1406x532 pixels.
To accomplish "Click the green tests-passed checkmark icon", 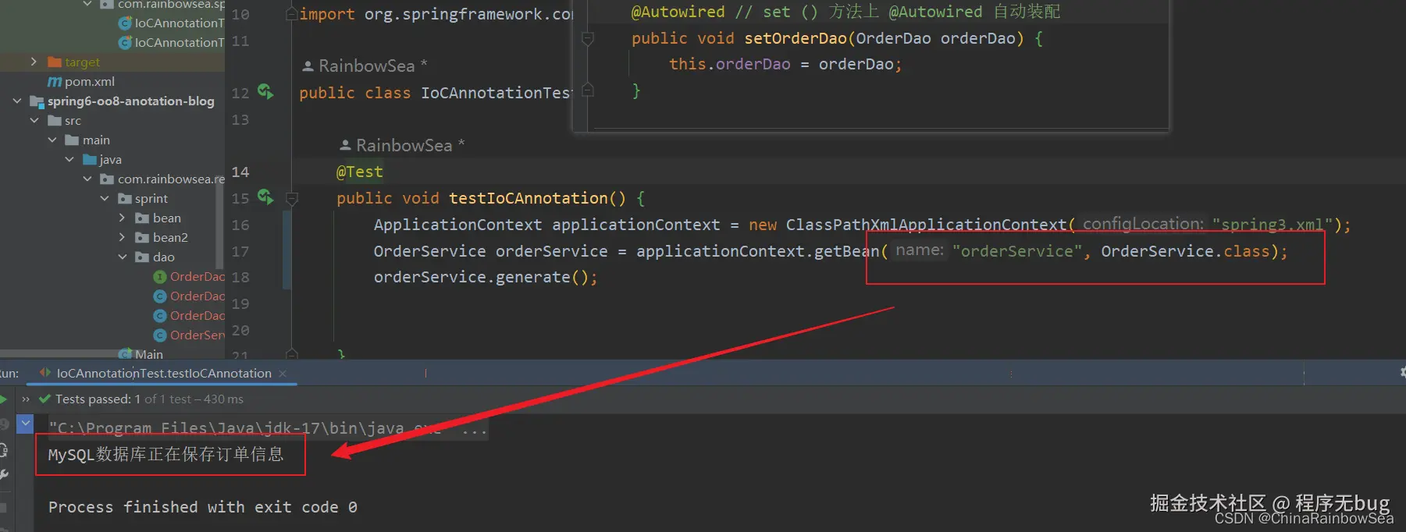I will pyautogui.click(x=45, y=399).
